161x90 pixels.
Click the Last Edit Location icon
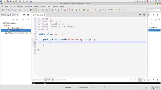(x=112, y=10)
